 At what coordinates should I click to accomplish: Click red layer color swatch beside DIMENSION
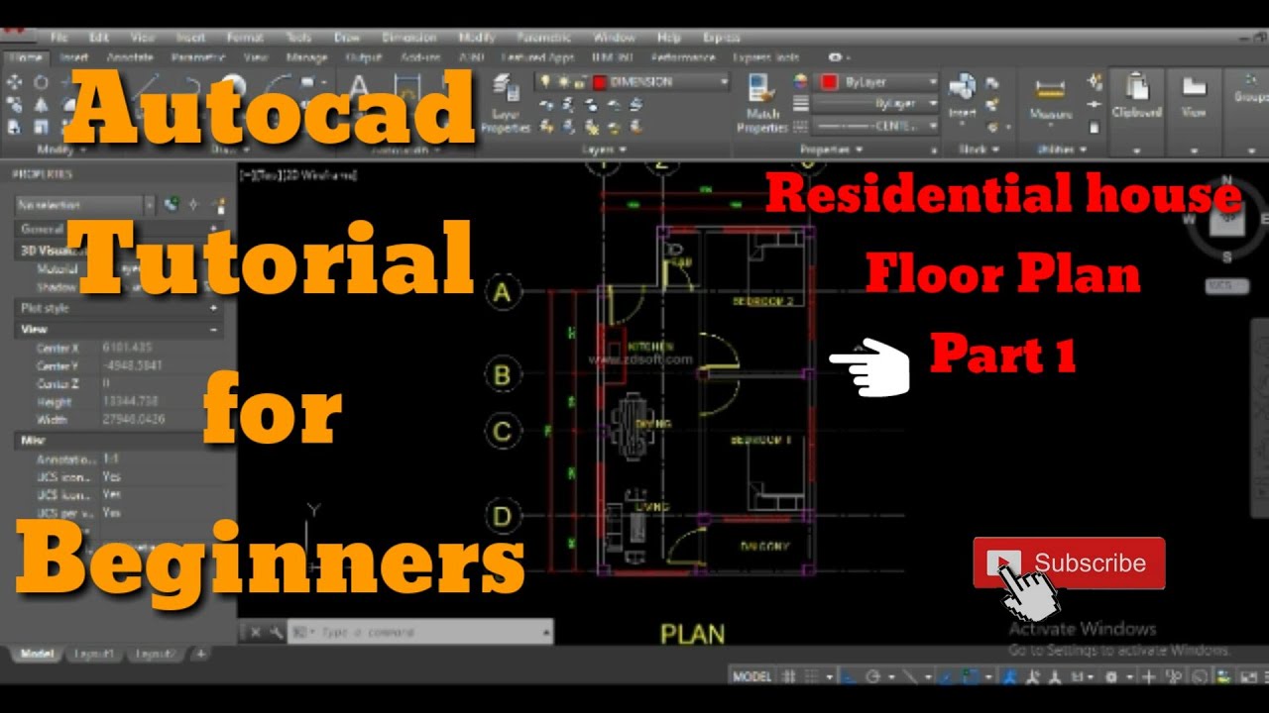click(x=600, y=82)
